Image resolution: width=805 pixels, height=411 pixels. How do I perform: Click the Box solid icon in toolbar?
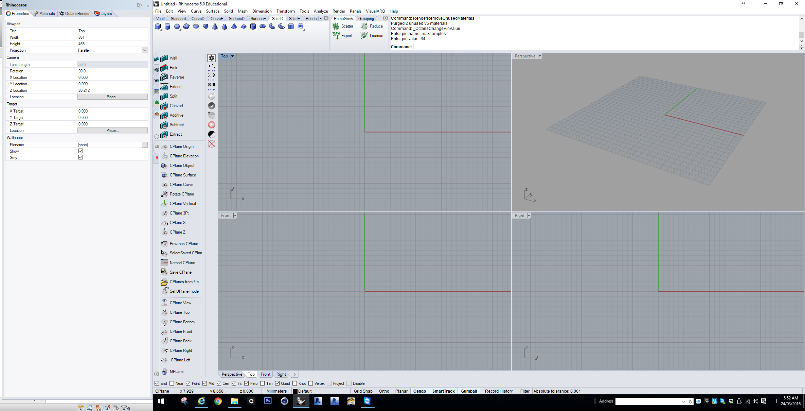point(158,27)
